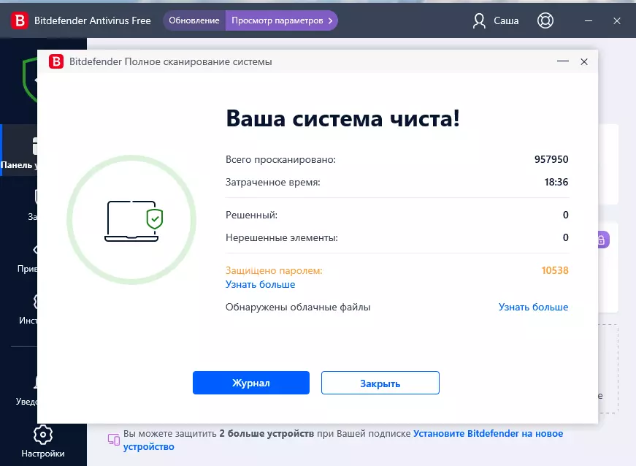Open the user account icon next to Саша
Viewport: 636px width, 466px height.
[479, 20]
